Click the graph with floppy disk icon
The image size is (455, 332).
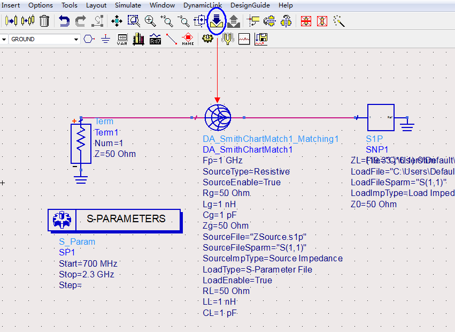tap(261, 39)
